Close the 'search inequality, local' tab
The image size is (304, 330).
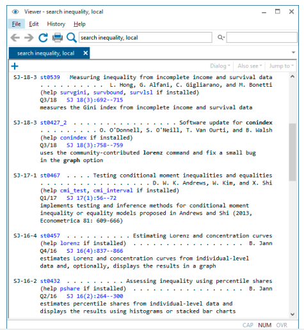tap(86, 53)
